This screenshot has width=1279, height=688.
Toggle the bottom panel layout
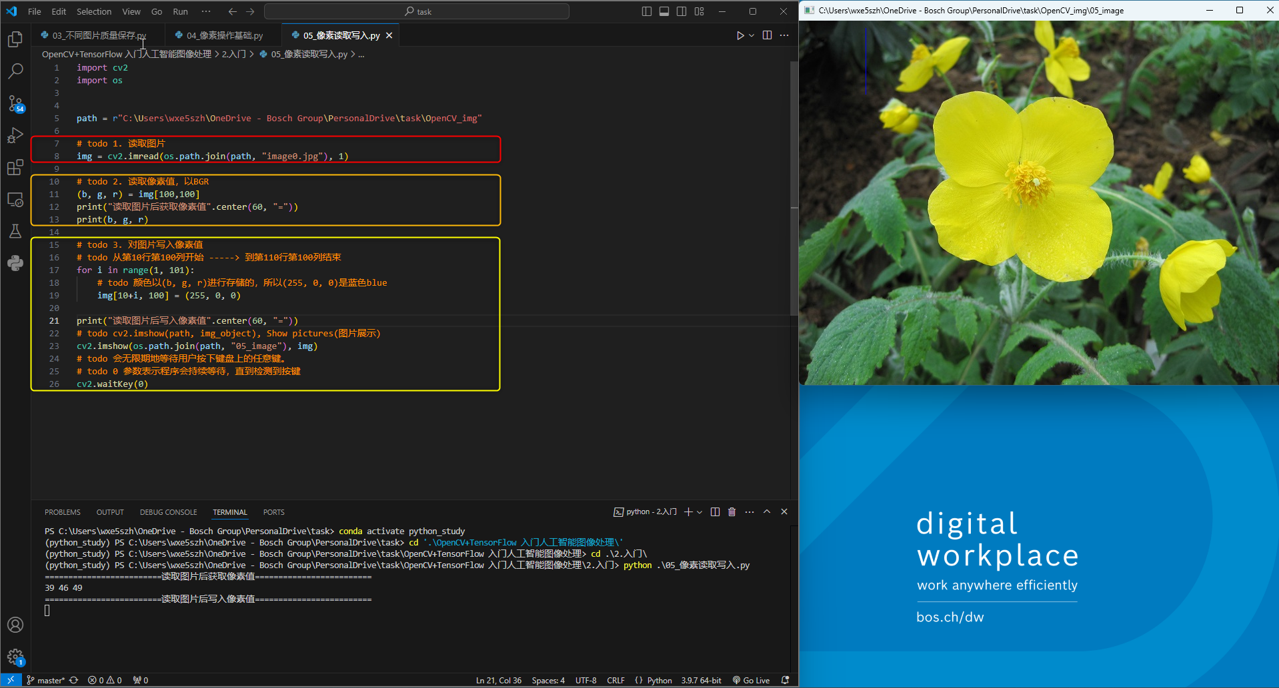(x=664, y=11)
